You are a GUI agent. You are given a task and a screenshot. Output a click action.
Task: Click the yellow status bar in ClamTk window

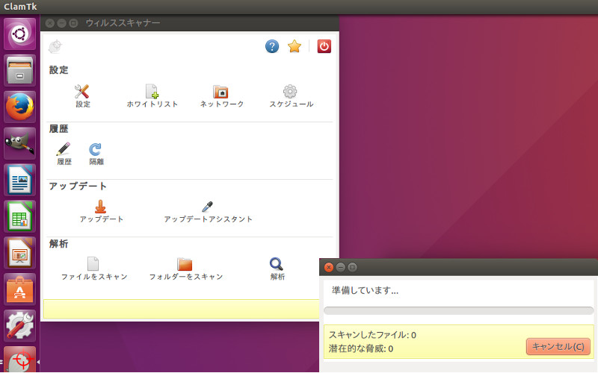click(182, 309)
